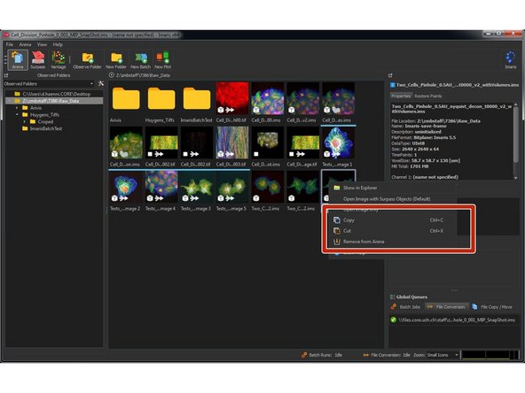This screenshot has height=393, width=525.
Task: Select the Cell_Di...003.tif thumbnail
Action: click(x=232, y=143)
